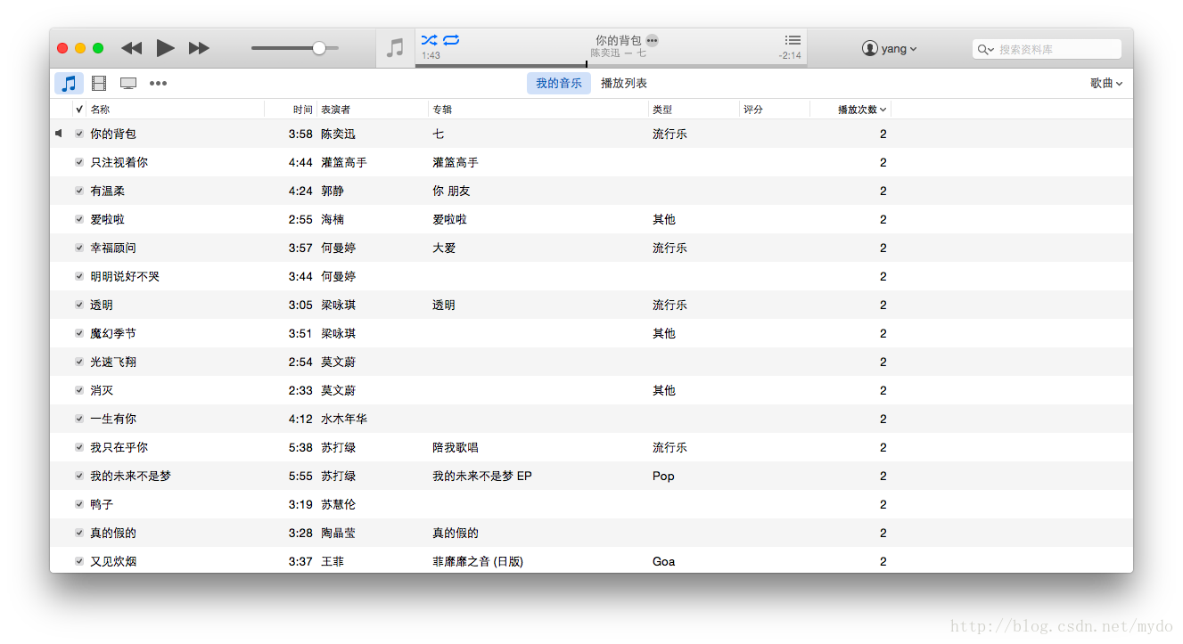Toggle the shuffle icon
The width and height of the screenshot is (1183, 644).
[x=429, y=40]
